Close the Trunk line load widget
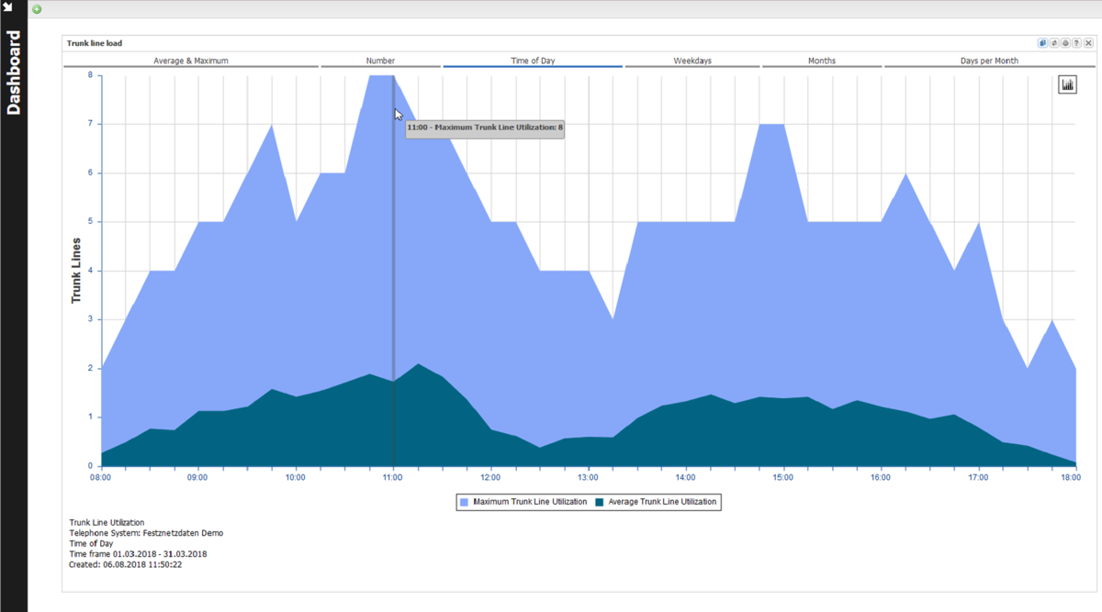The width and height of the screenshot is (1102, 612). pos(1088,43)
